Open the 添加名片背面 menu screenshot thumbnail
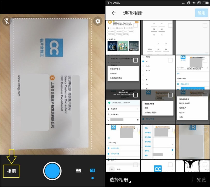The width and height of the screenshot is (210, 187). pyautogui.click(x=158, y=106)
